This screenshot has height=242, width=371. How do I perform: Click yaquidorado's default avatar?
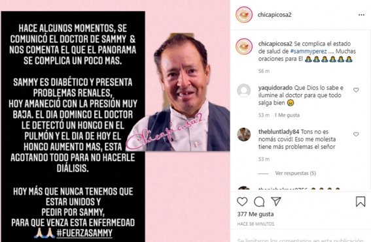243,90
